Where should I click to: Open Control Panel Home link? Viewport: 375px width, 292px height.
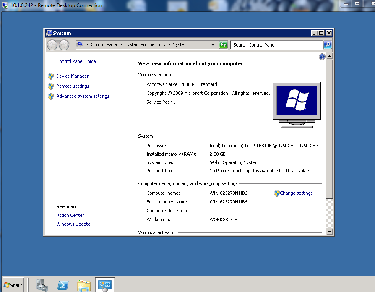click(76, 61)
